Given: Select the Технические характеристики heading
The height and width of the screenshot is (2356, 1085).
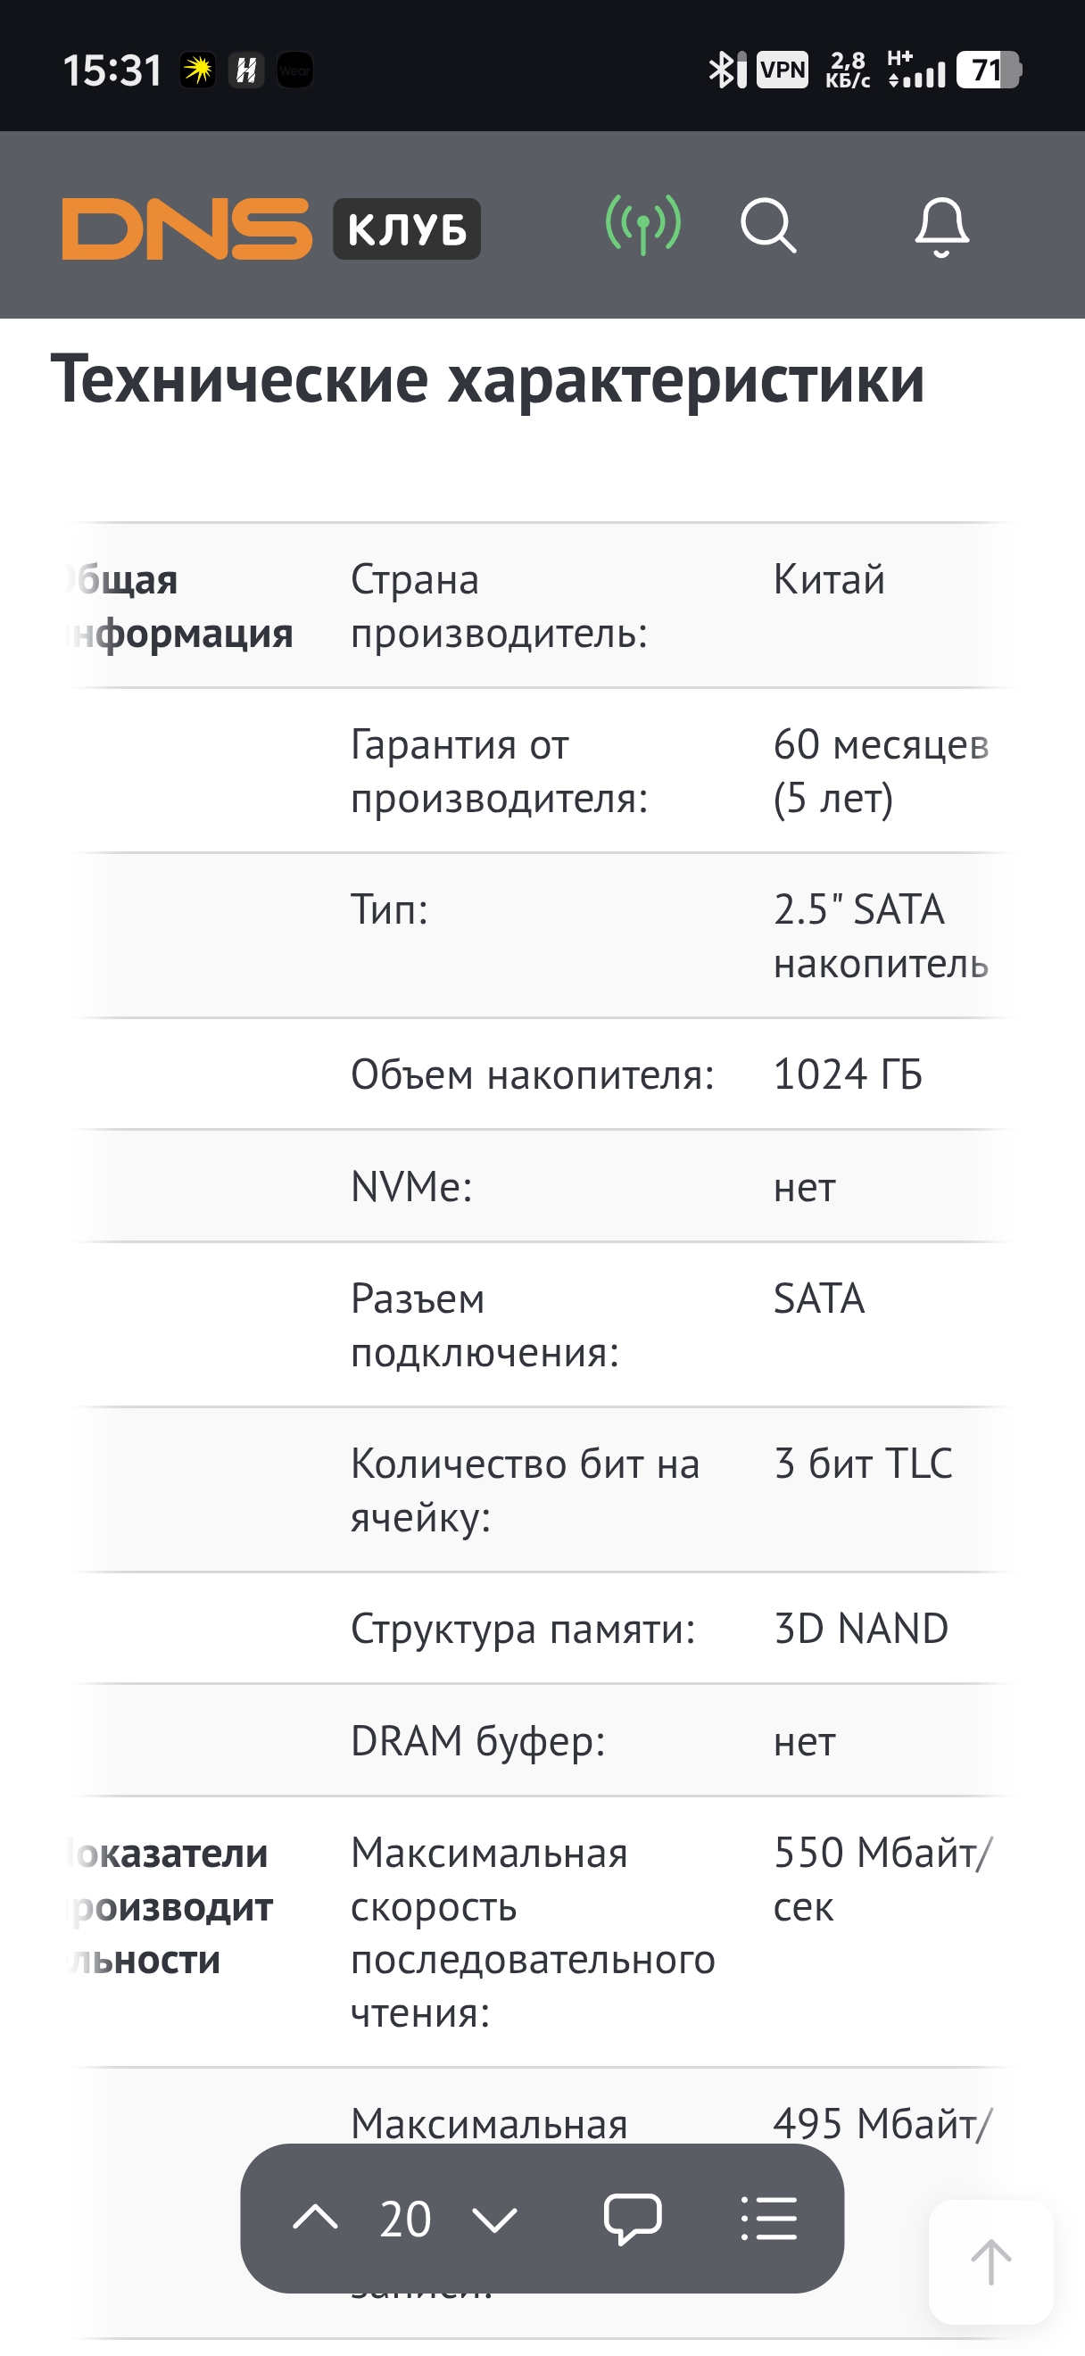Looking at the screenshot, I should click(x=487, y=378).
